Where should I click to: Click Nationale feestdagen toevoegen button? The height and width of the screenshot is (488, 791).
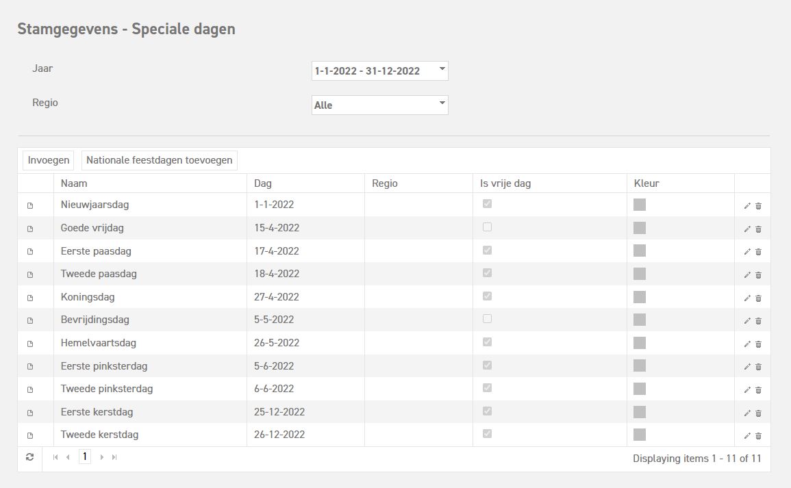(160, 160)
